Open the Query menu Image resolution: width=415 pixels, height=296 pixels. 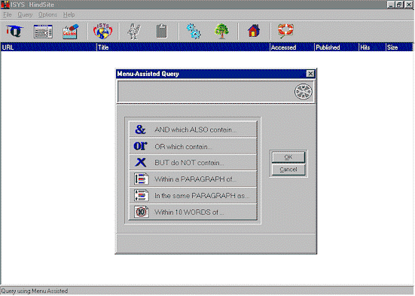25,15
